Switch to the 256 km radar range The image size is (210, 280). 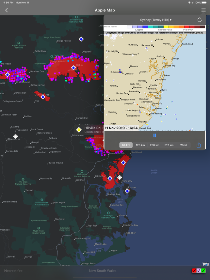tap(154, 145)
